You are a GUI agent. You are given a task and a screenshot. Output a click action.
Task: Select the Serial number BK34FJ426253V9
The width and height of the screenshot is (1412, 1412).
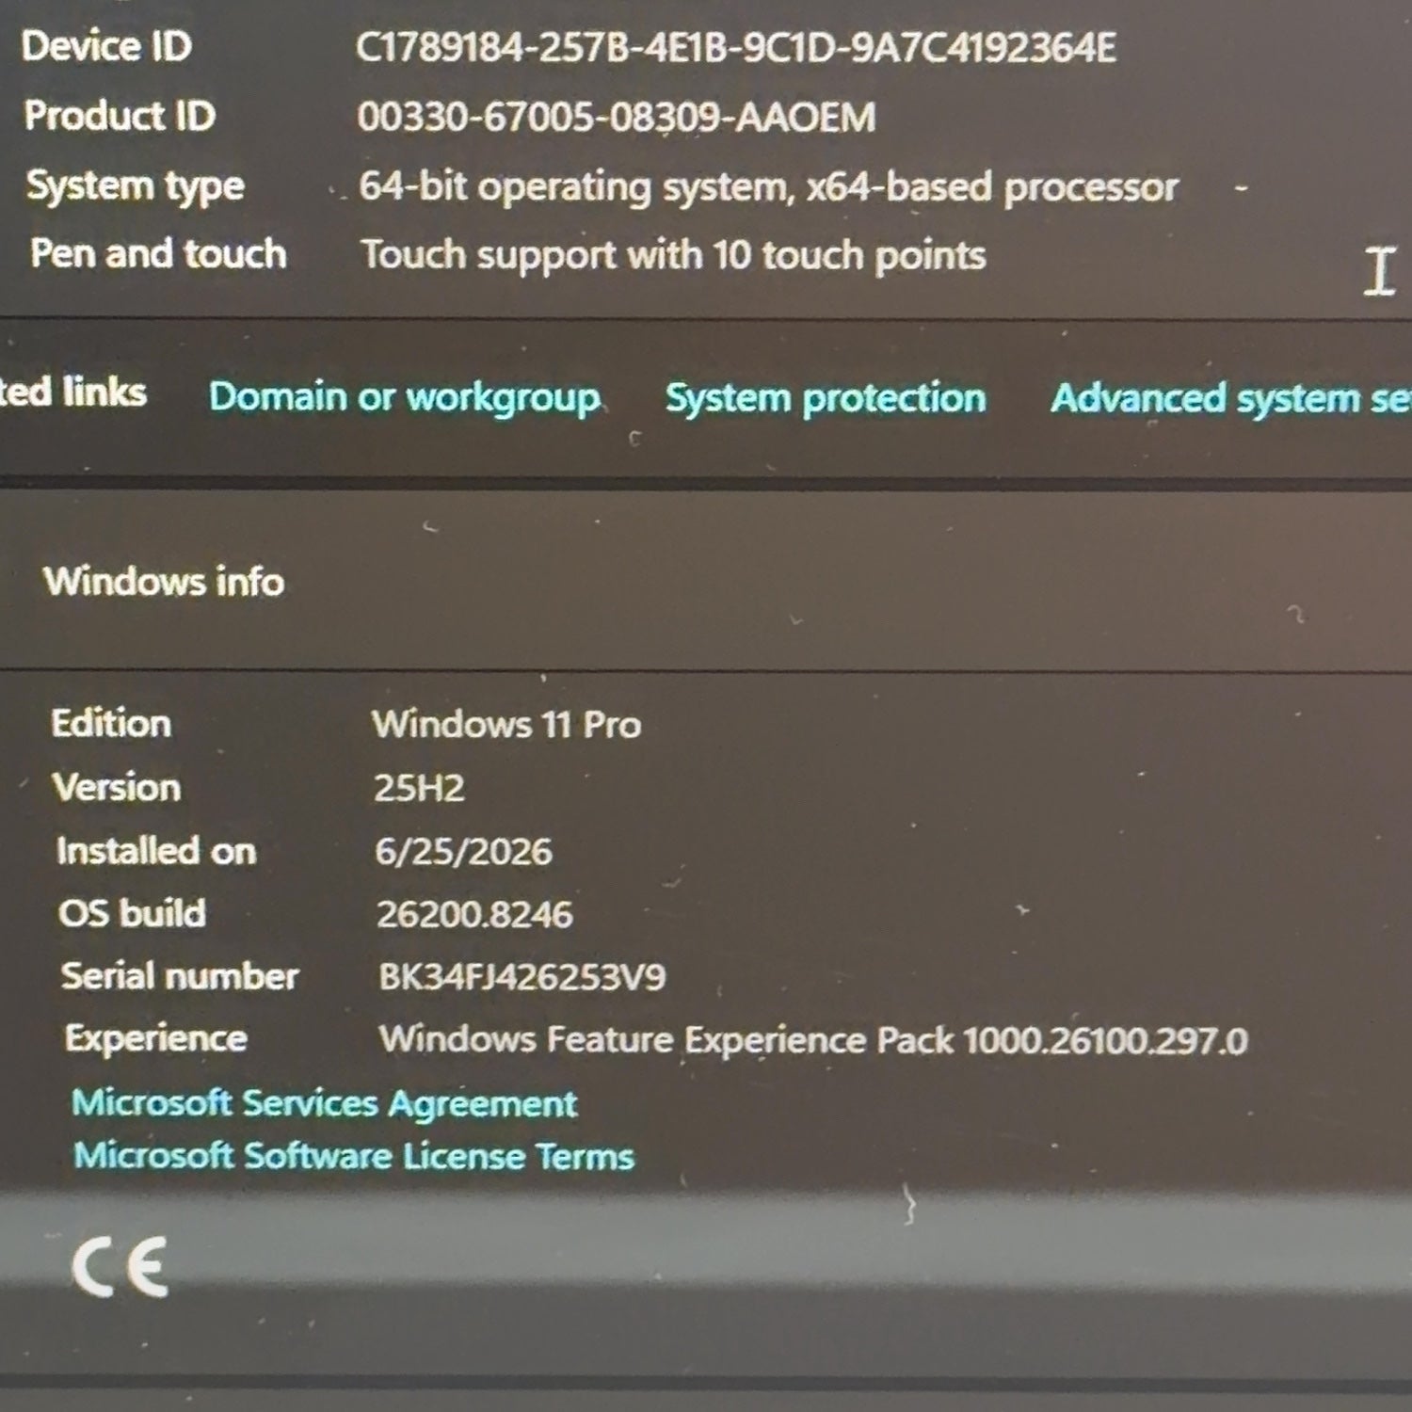tap(522, 977)
